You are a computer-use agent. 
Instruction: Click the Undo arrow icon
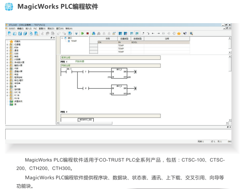(59, 34)
